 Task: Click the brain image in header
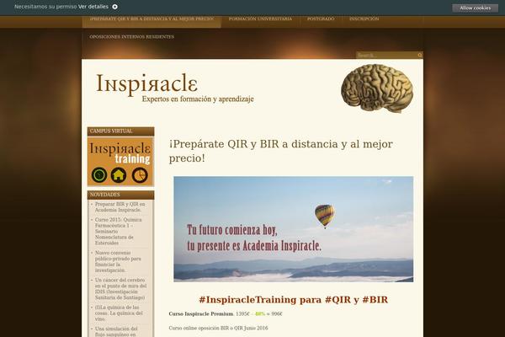(377, 88)
